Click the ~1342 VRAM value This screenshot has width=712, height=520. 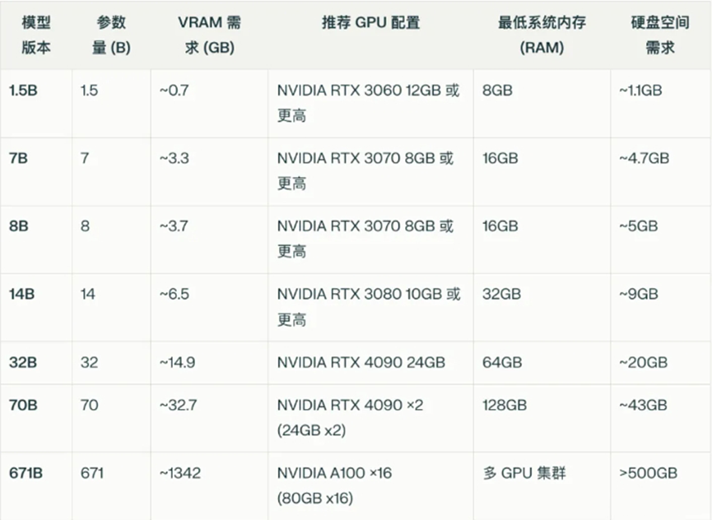[179, 473]
